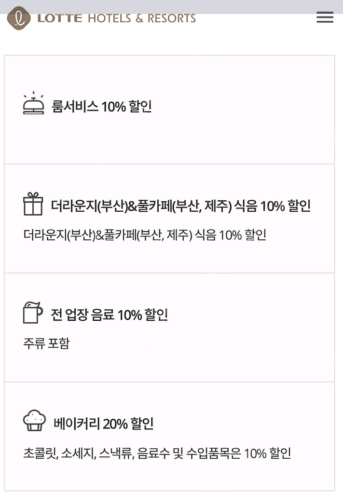Click the 주류 포함 note
343x494 pixels.
point(46,343)
